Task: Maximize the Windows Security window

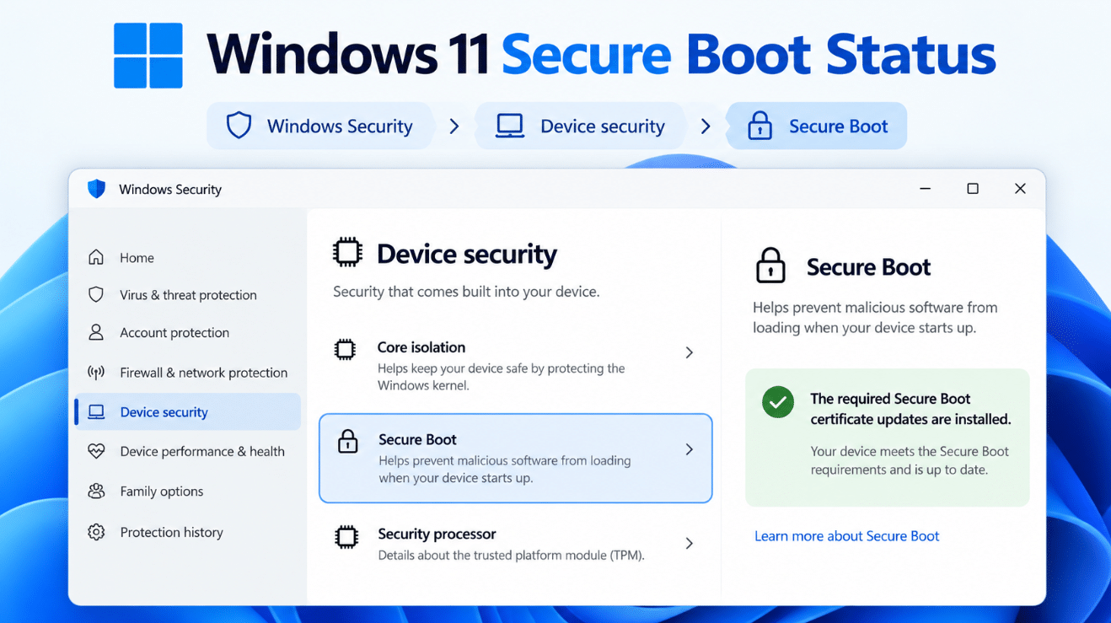Action: pyautogui.click(x=973, y=189)
